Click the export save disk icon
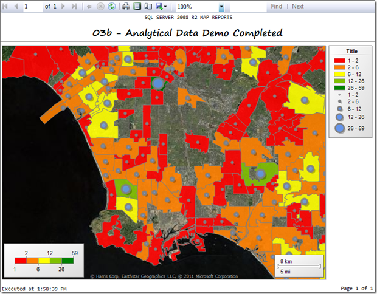Image resolution: width=377 pixels, height=294 pixels. point(159,7)
